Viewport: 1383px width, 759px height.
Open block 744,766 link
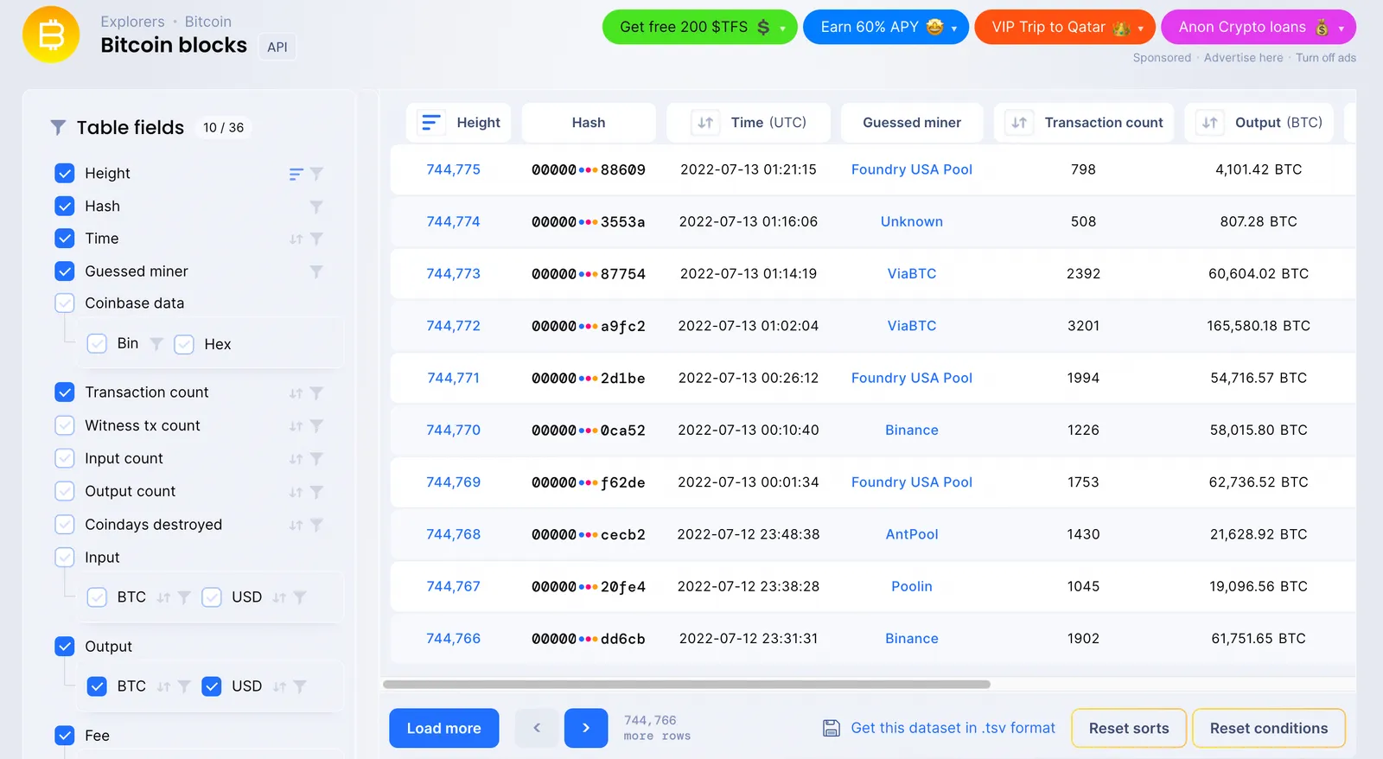454,638
